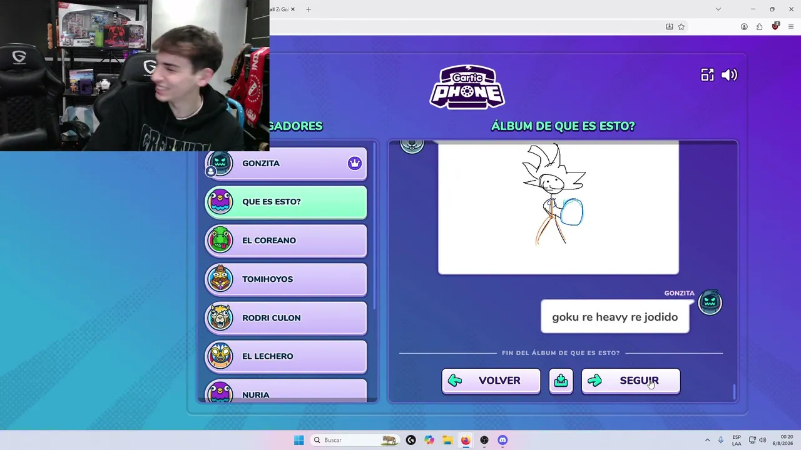Open the system volume tray icon

762,440
